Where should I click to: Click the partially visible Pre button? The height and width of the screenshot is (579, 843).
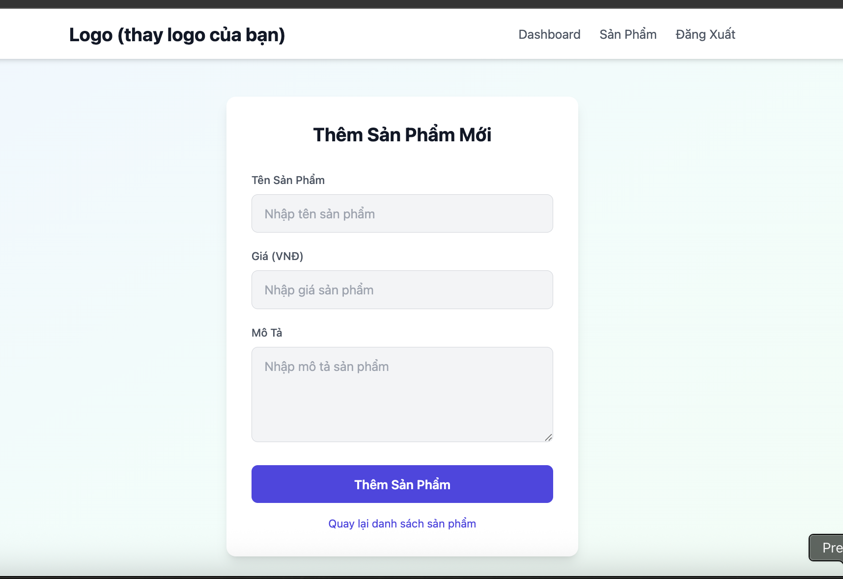827,548
